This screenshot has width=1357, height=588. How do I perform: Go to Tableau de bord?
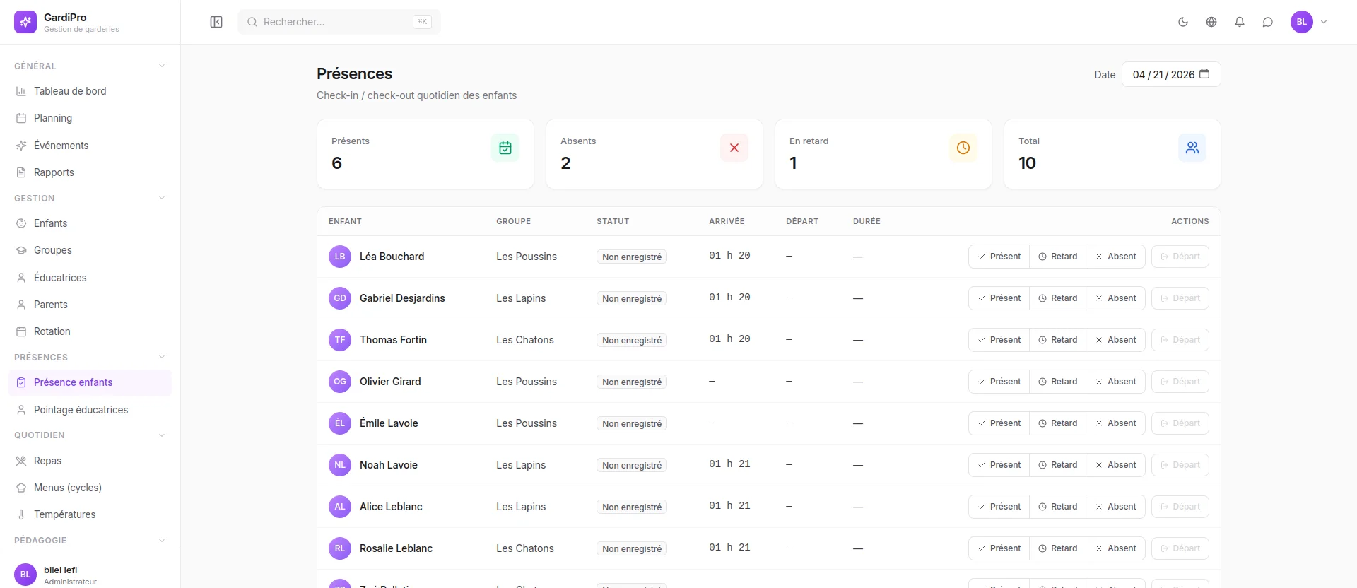70,91
